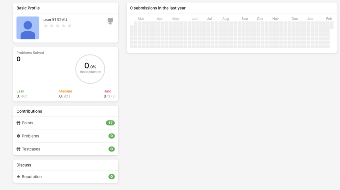Click the star icon beside Reputation
This screenshot has width=340, height=190.
pyautogui.click(x=18, y=176)
